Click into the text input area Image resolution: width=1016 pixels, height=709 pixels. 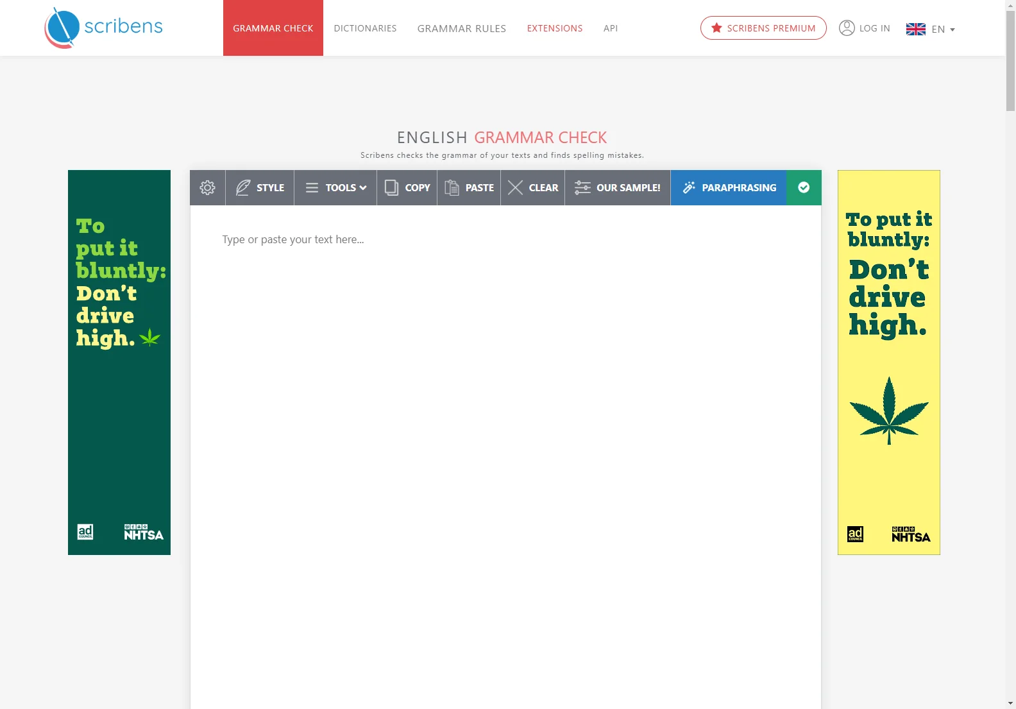pyautogui.click(x=505, y=457)
